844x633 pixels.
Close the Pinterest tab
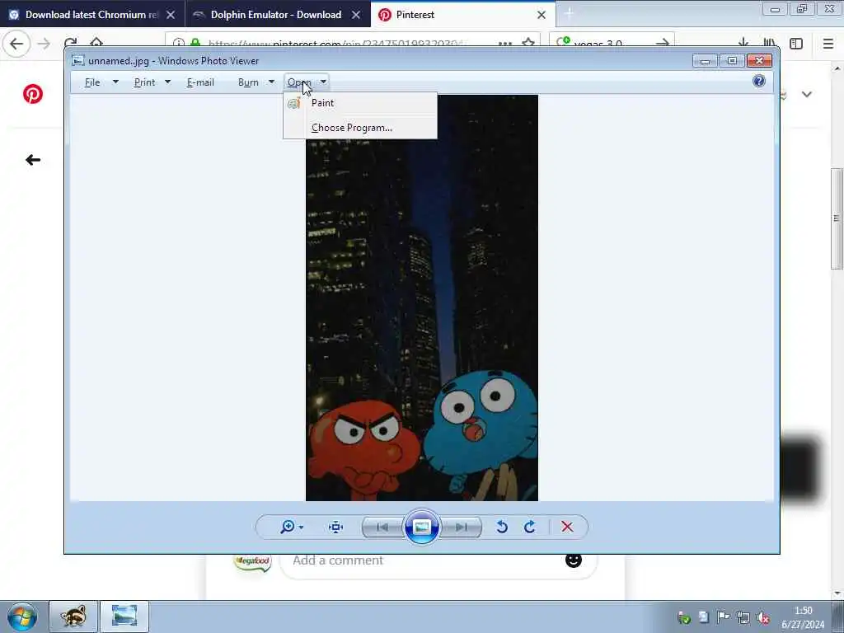click(542, 15)
